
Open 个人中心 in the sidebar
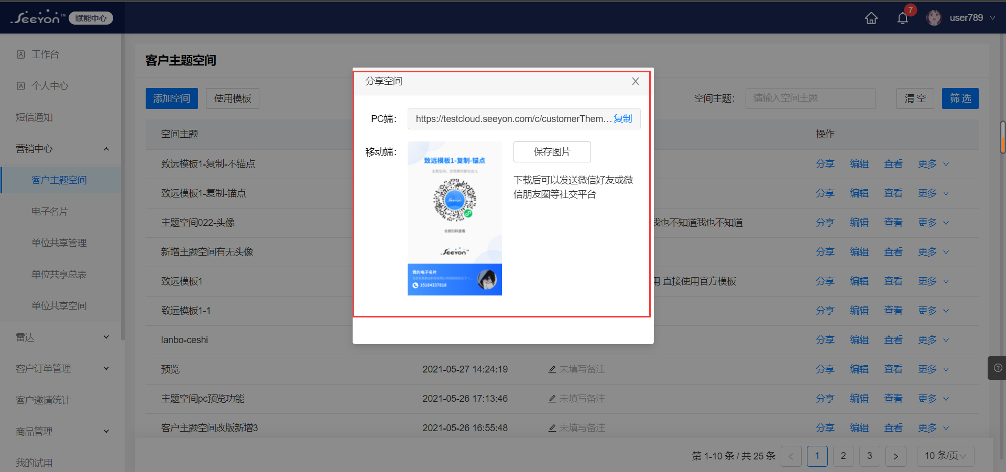click(x=50, y=86)
